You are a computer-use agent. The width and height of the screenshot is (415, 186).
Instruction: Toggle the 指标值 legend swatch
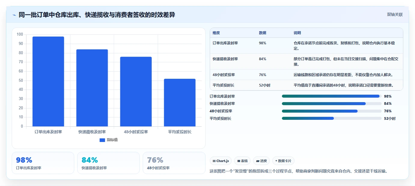[102, 140]
